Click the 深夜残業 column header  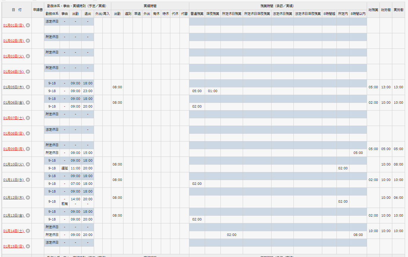[212, 14]
